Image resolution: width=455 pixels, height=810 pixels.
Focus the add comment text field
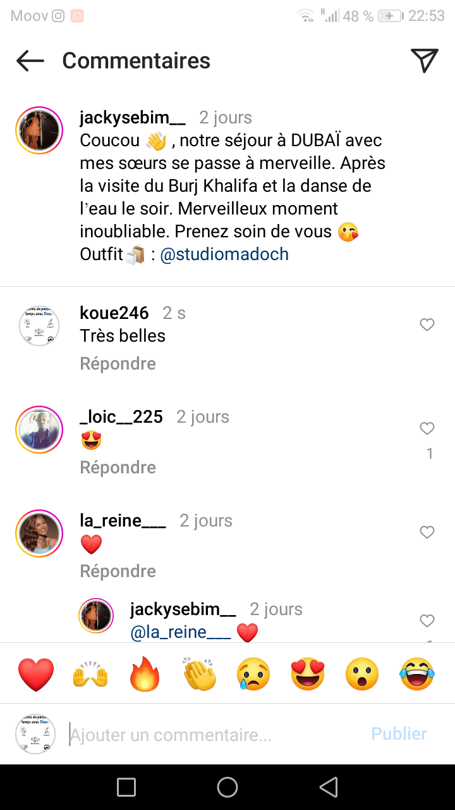tap(215, 735)
